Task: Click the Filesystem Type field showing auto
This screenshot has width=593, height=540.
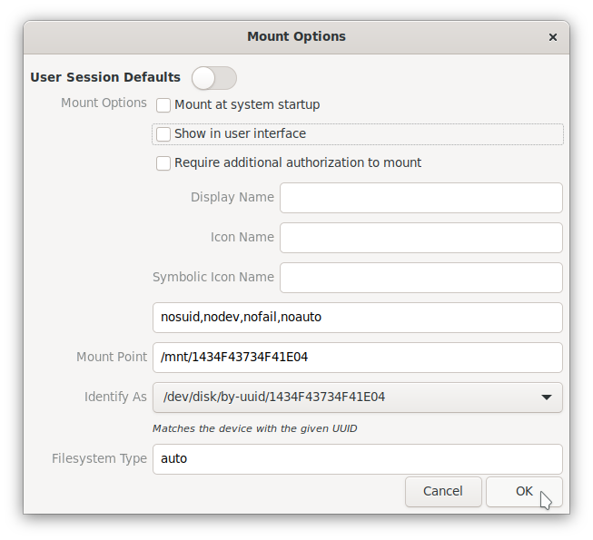Action: (358, 458)
